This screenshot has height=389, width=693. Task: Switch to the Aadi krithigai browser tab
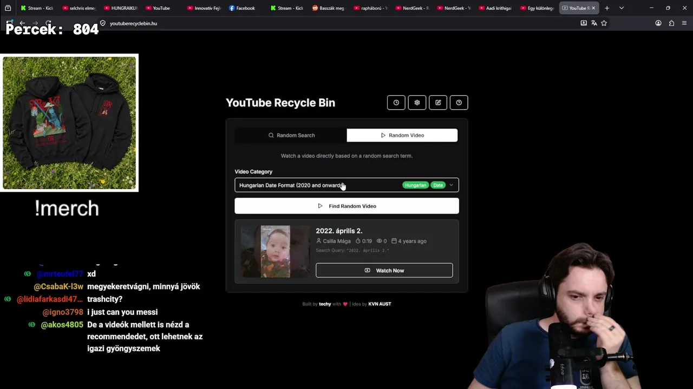[x=495, y=8]
